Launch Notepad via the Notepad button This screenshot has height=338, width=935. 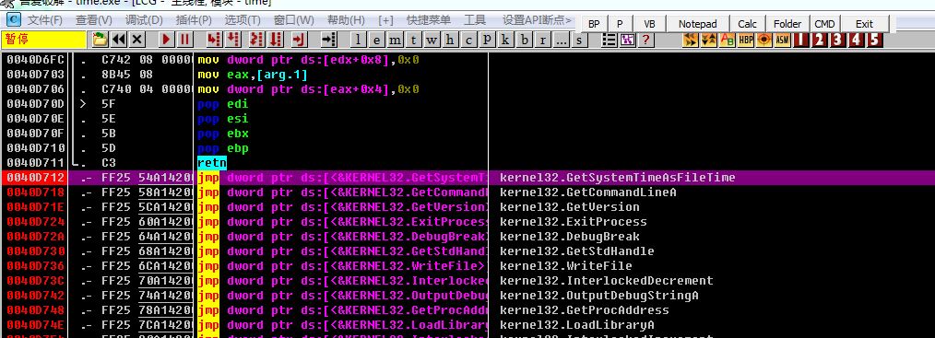point(698,24)
